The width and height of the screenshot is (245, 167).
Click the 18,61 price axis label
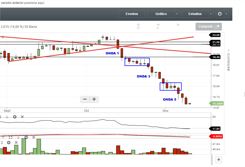click(216, 65)
